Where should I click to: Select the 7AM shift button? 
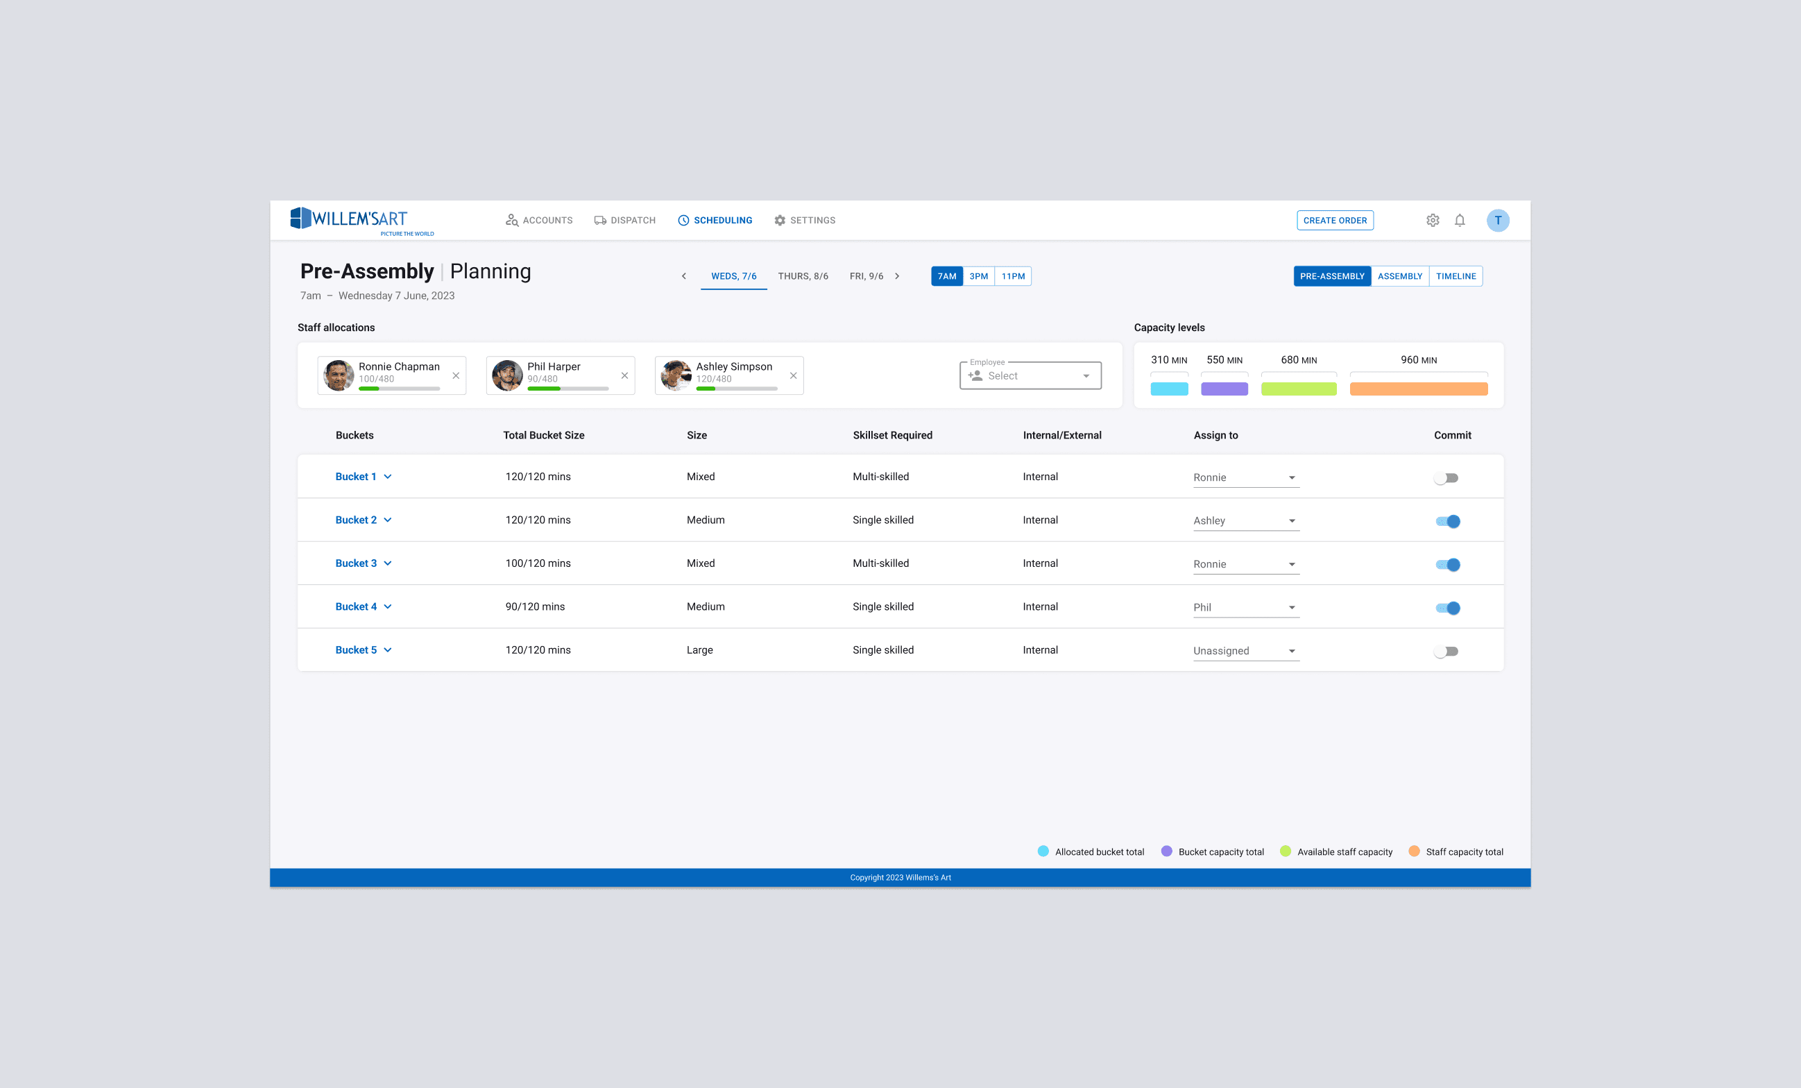tap(947, 276)
